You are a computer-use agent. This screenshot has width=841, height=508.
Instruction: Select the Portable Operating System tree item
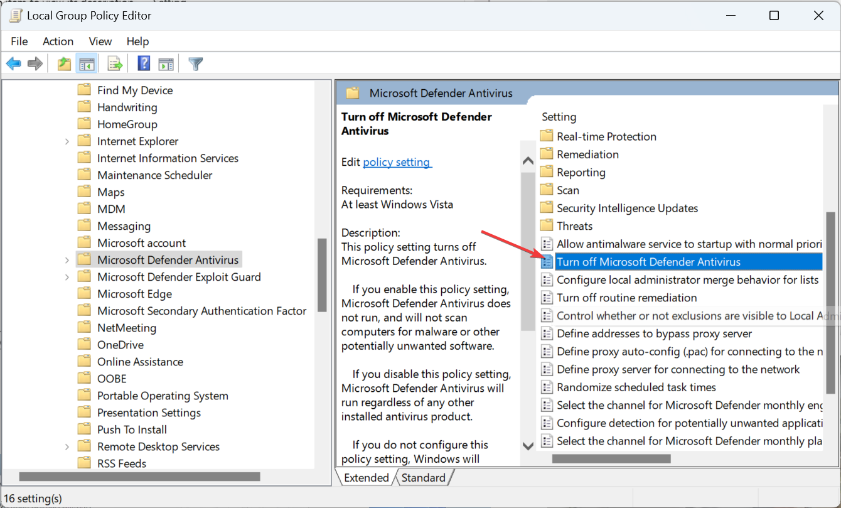(163, 396)
